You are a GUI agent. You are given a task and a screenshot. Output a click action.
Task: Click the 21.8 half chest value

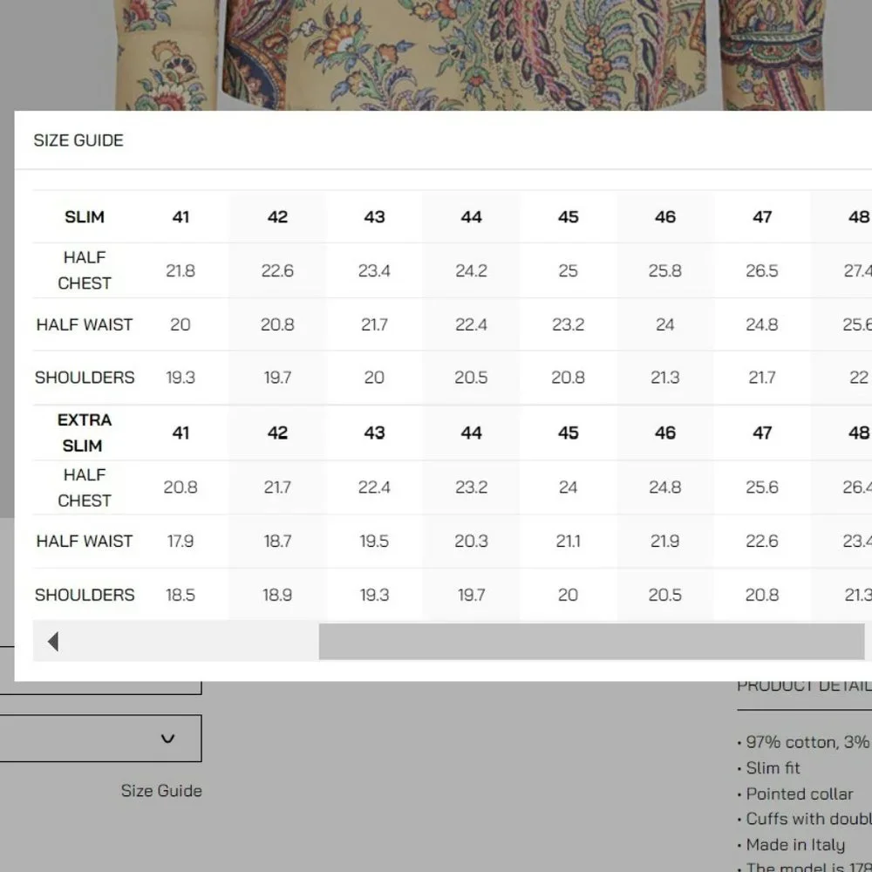[181, 270]
